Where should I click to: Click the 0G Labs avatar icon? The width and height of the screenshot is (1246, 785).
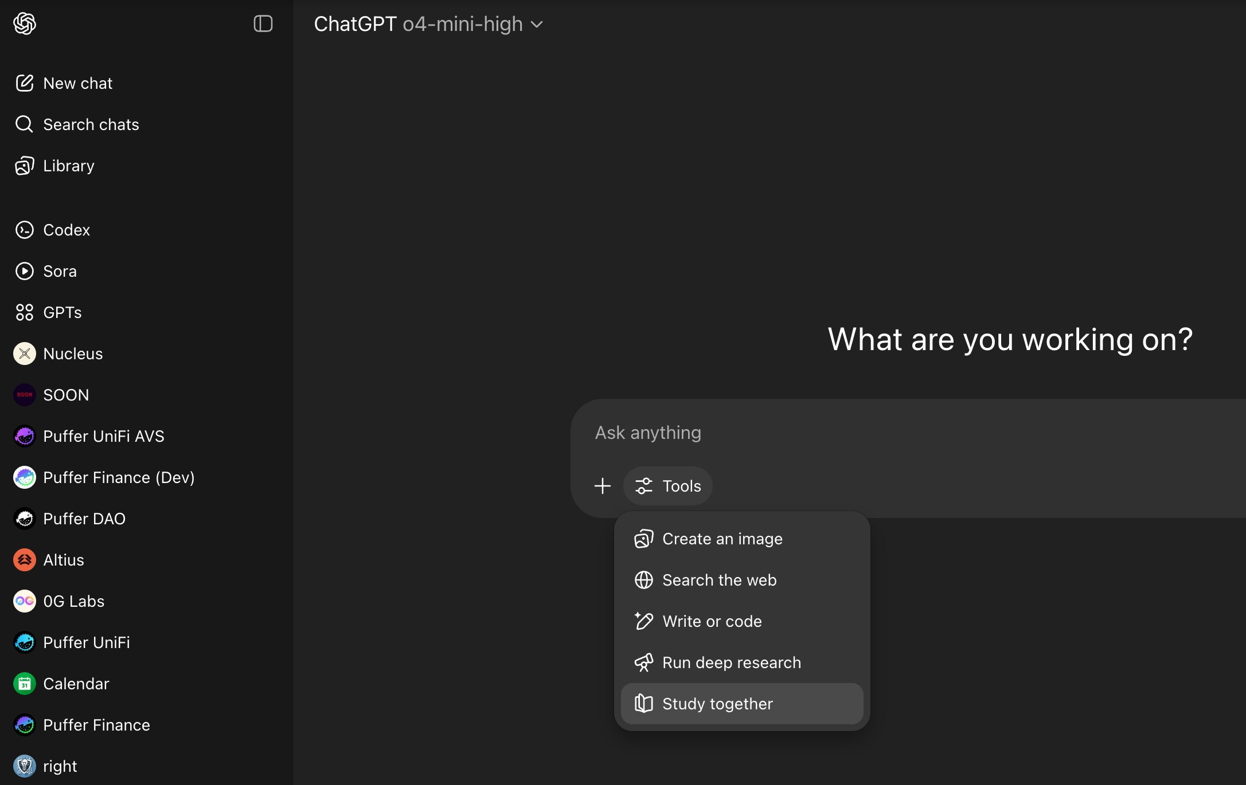click(25, 601)
